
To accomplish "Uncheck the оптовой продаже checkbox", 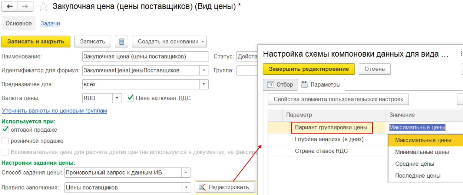I will pos(5,130).
